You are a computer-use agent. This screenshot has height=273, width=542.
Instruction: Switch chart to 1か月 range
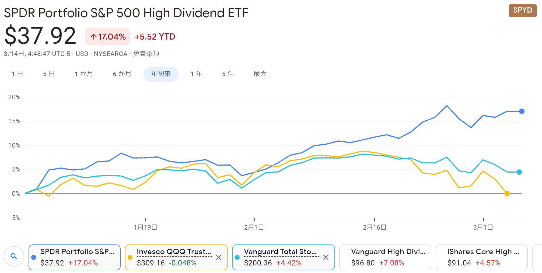(x=84, y=74)
